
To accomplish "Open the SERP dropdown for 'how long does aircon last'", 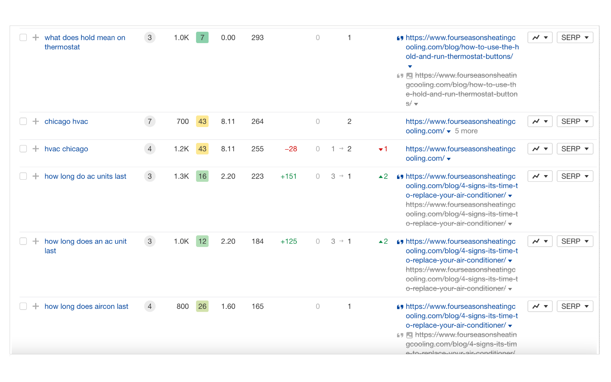I will point(575,306).
